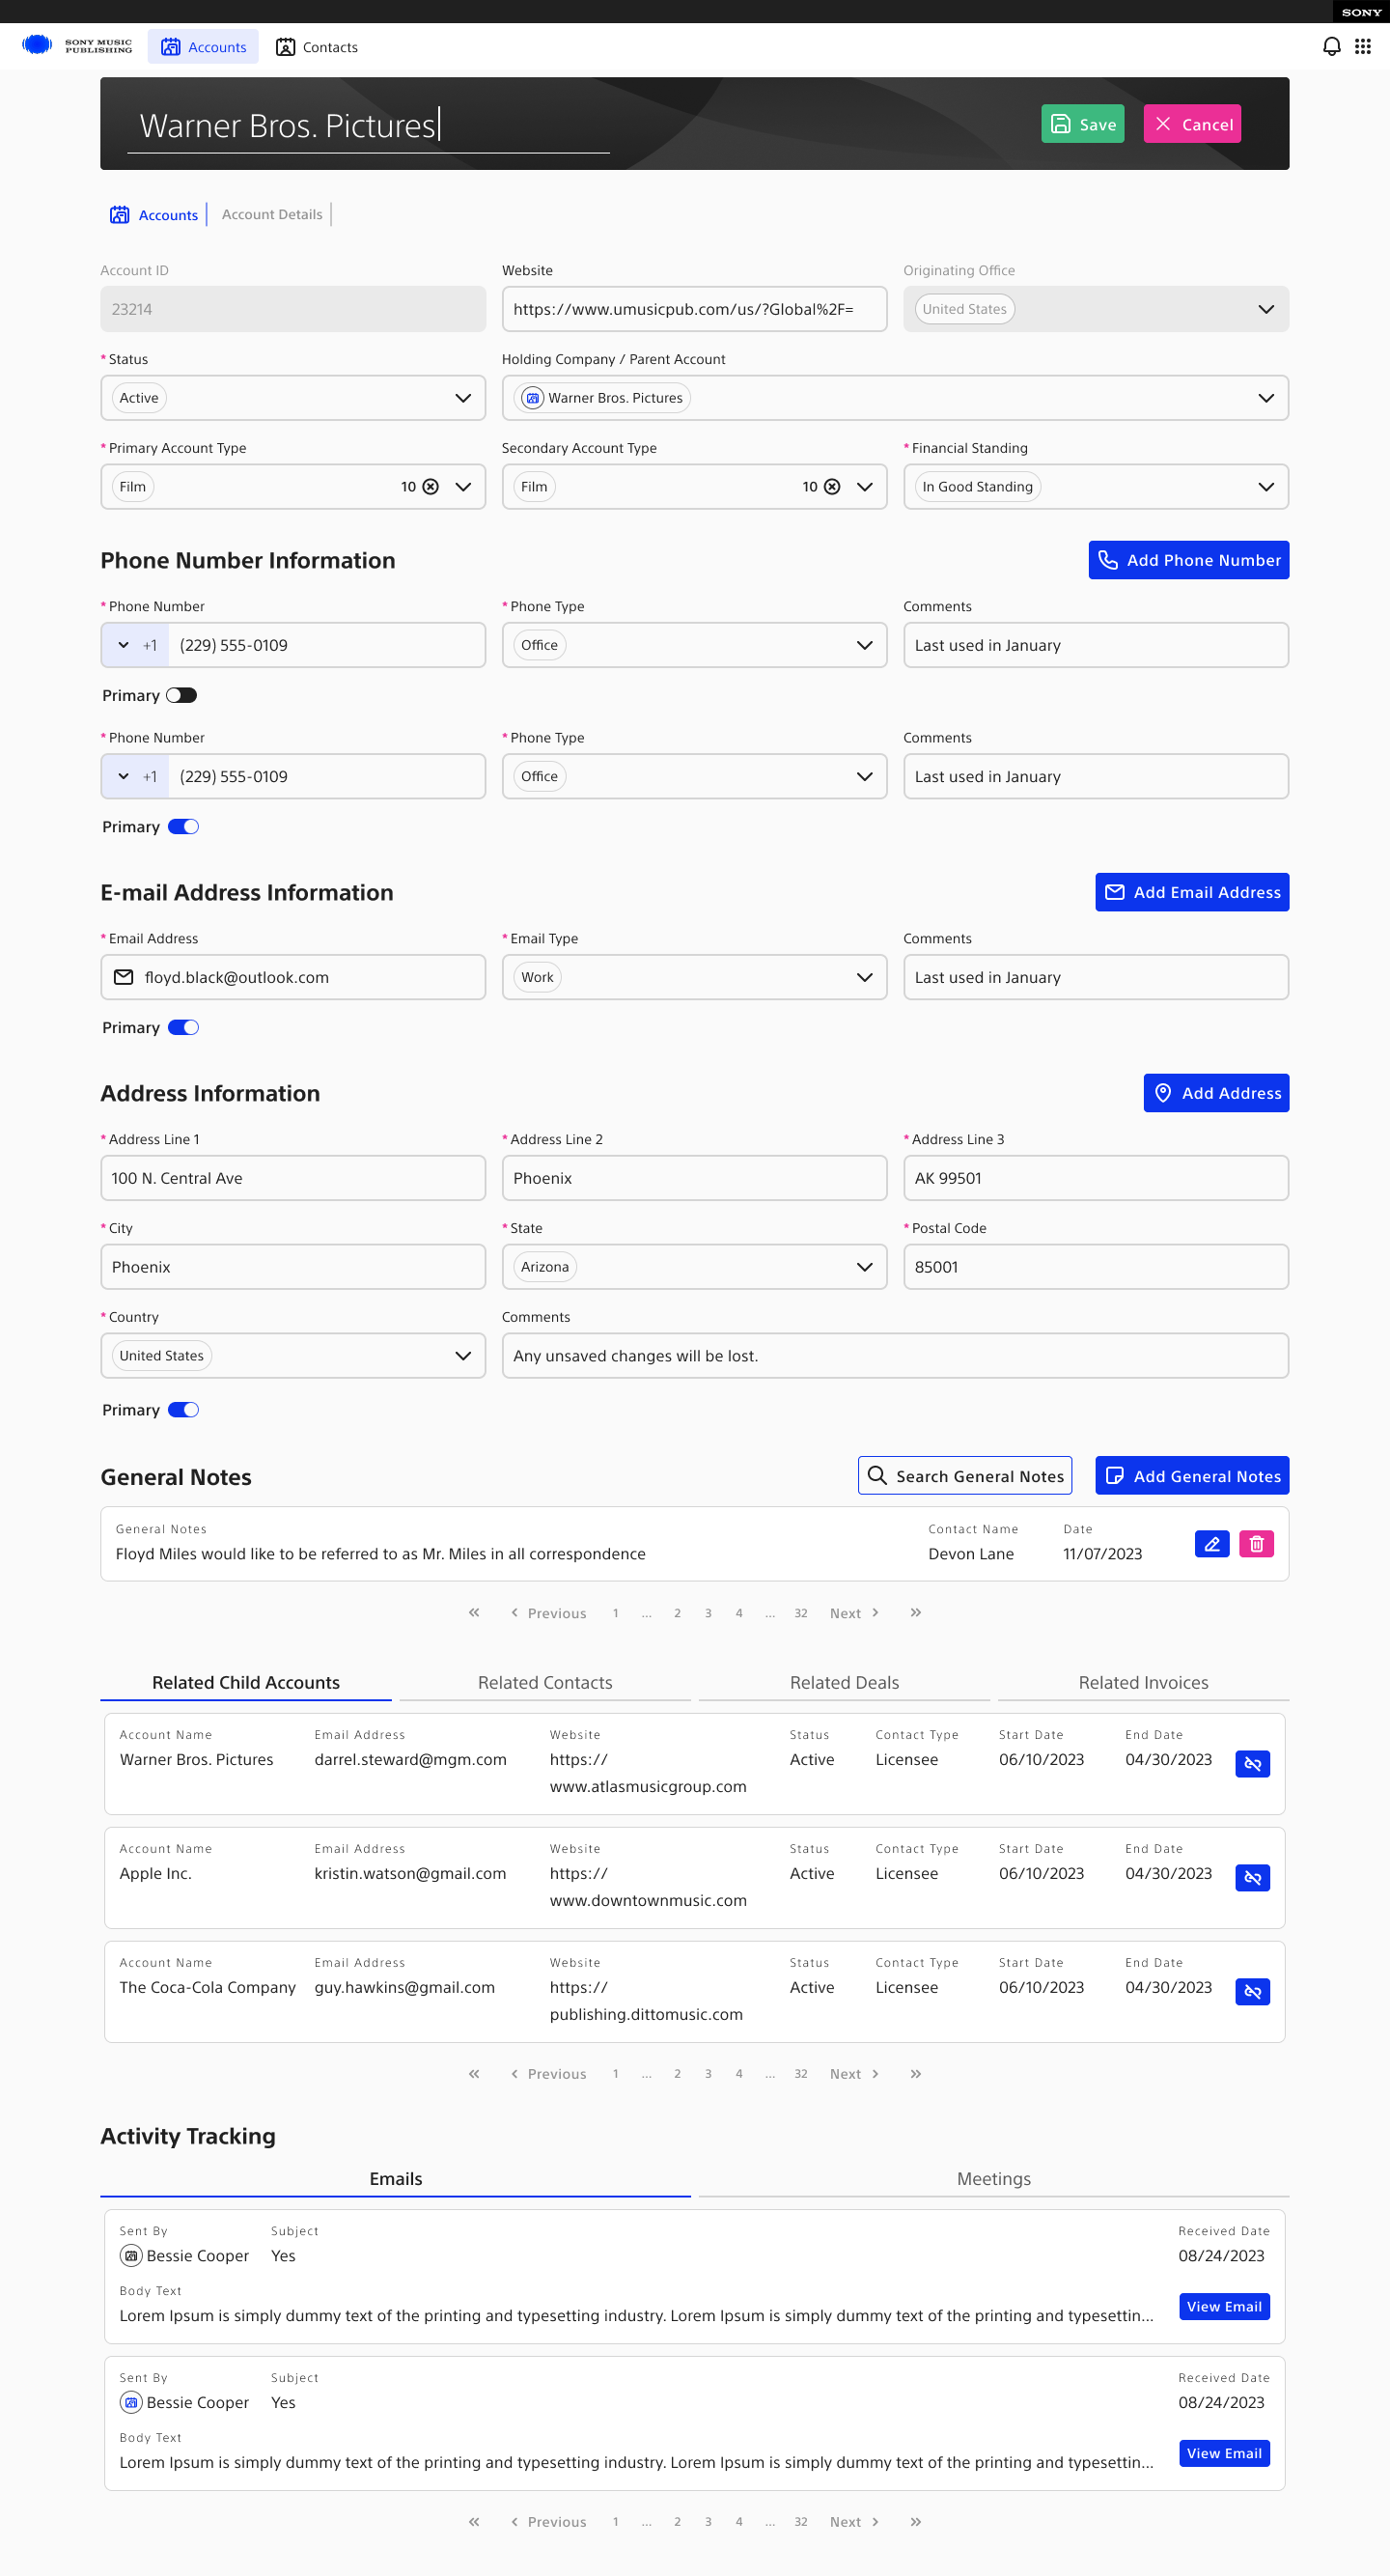Open the Country dropdown

point(293,1356)
